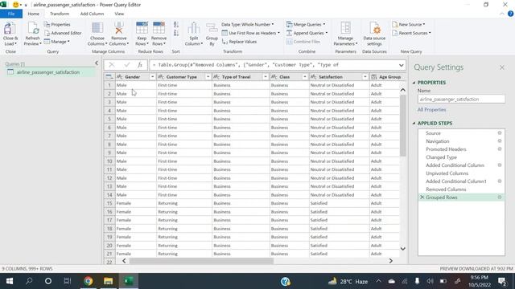Cancel formula with X icon

[x=112, y=65]
